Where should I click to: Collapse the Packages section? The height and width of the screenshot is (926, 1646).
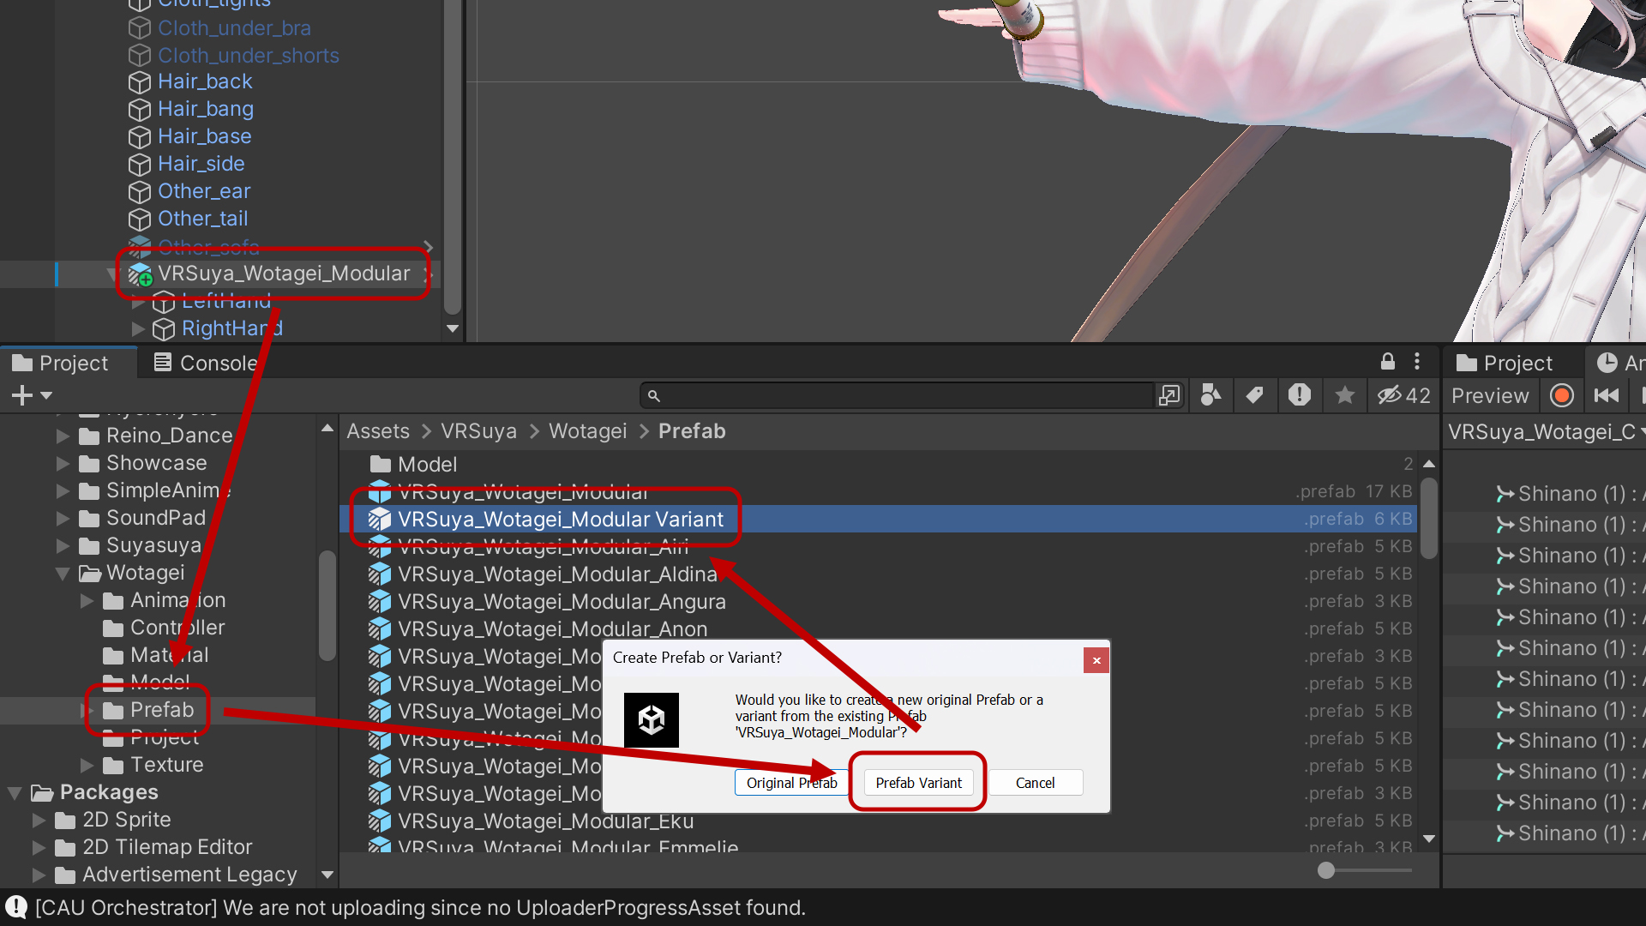tap(15, 792)
